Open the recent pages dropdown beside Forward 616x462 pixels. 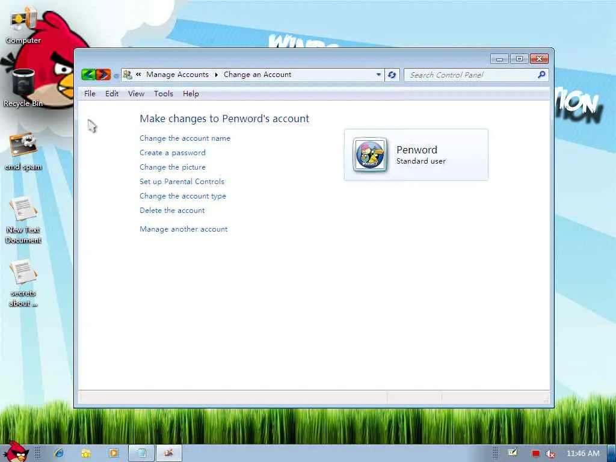[x=116, y=75]
